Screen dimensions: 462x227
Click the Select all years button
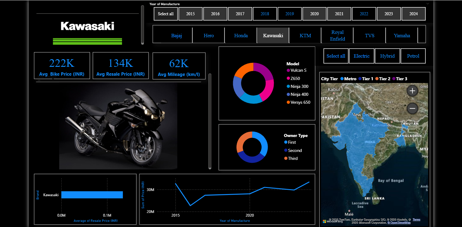(x=166, y=14)
